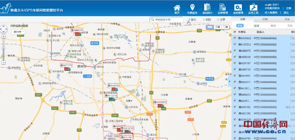Filter list by 无效 status
Screen dimensions: 295x140
(290, 26)
